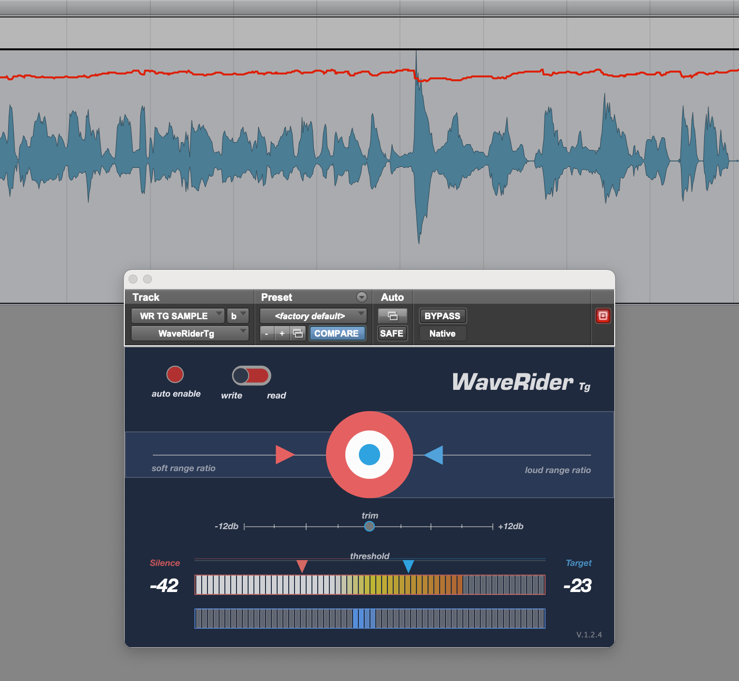Open the insert position b selector
The height and width of the screenshot is (681, 739).
[x=237, y=316]
